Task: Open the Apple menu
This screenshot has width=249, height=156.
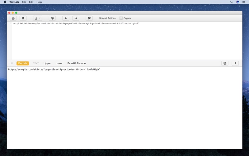Action: pos(5,2)
